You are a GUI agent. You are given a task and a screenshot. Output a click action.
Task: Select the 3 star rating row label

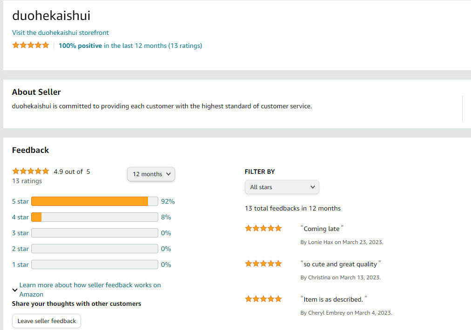pos(20,233)
